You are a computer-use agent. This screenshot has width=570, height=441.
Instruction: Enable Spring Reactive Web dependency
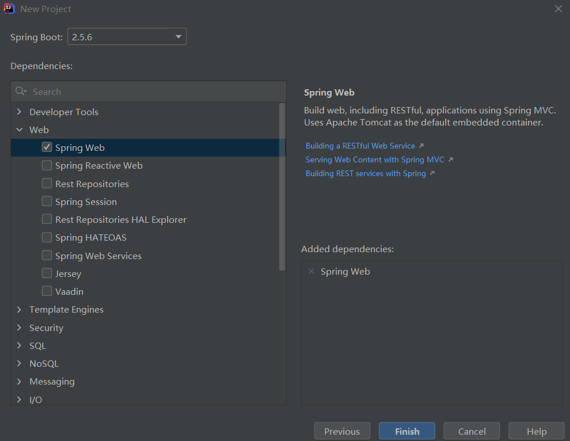47,165
